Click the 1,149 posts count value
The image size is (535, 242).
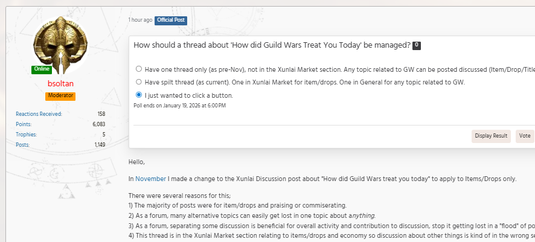coord(100,145)
